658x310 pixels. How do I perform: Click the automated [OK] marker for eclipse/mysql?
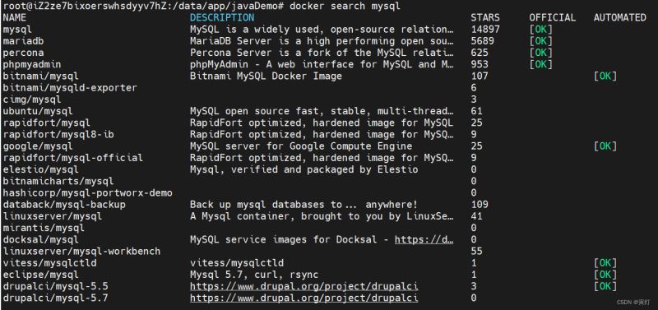pyautogui.click(x=605, y=275)
